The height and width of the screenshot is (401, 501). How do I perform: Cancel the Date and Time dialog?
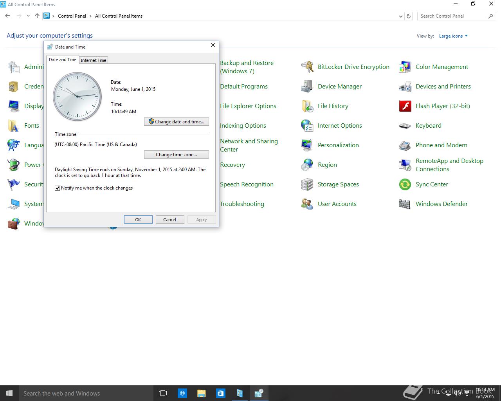[x=170, y=220]
